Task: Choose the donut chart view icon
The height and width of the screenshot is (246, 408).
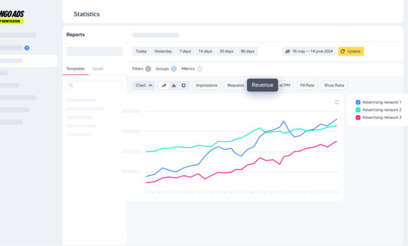Action: pyautogui.click(x=184, y=85)
